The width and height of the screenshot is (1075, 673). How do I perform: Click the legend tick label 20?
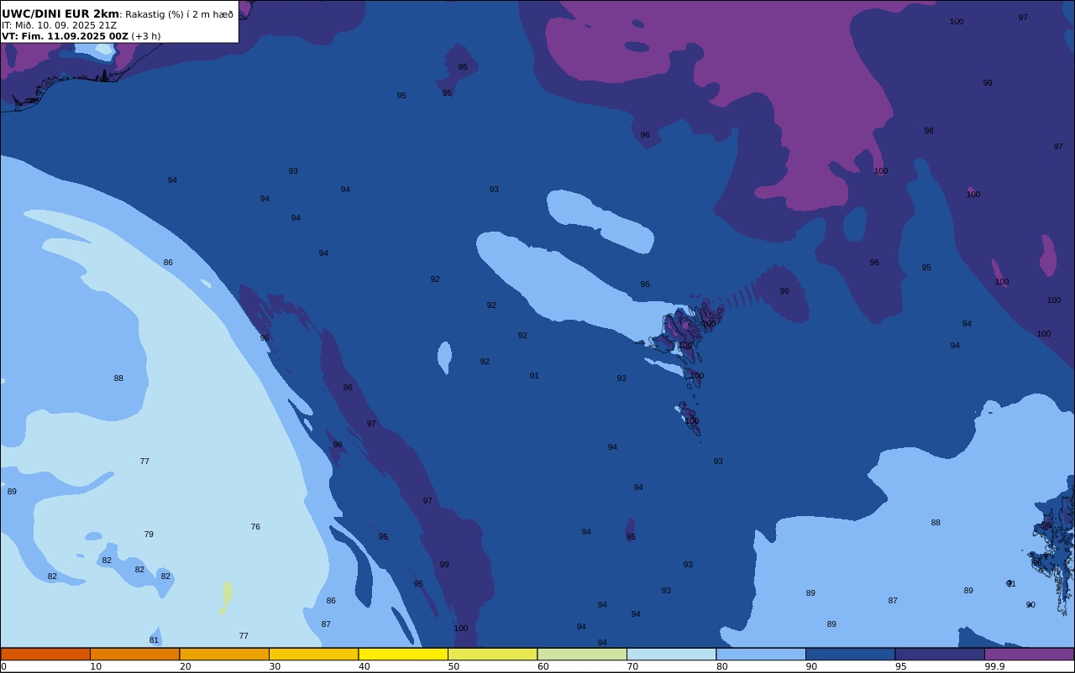[185, 666]
